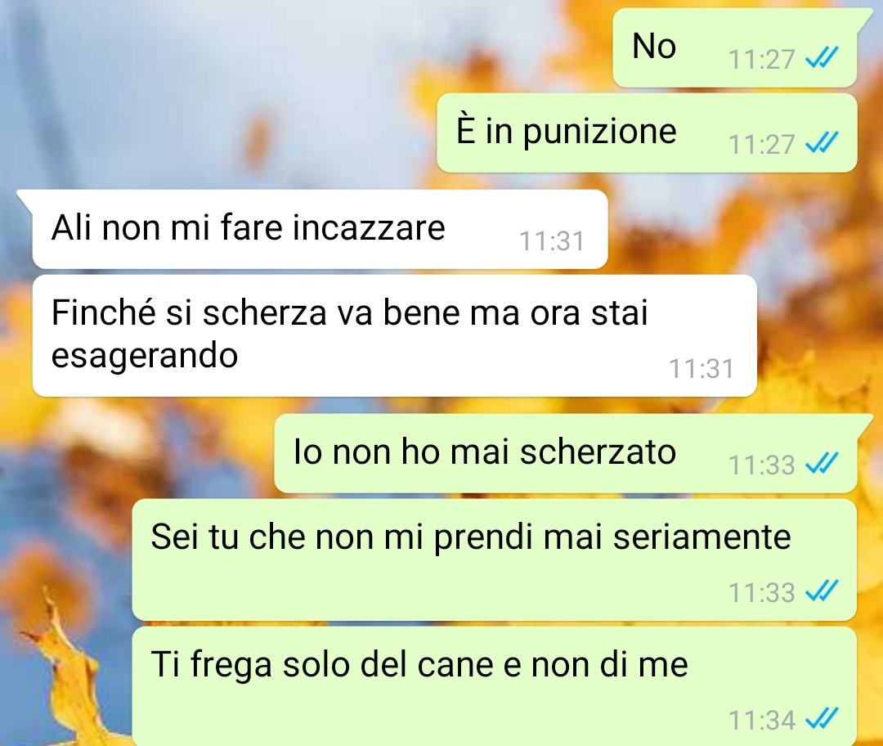Select the "È in punizione" message bubble
Image resolution: width=883 pixels, height=746 pixels.
(647, 133)
